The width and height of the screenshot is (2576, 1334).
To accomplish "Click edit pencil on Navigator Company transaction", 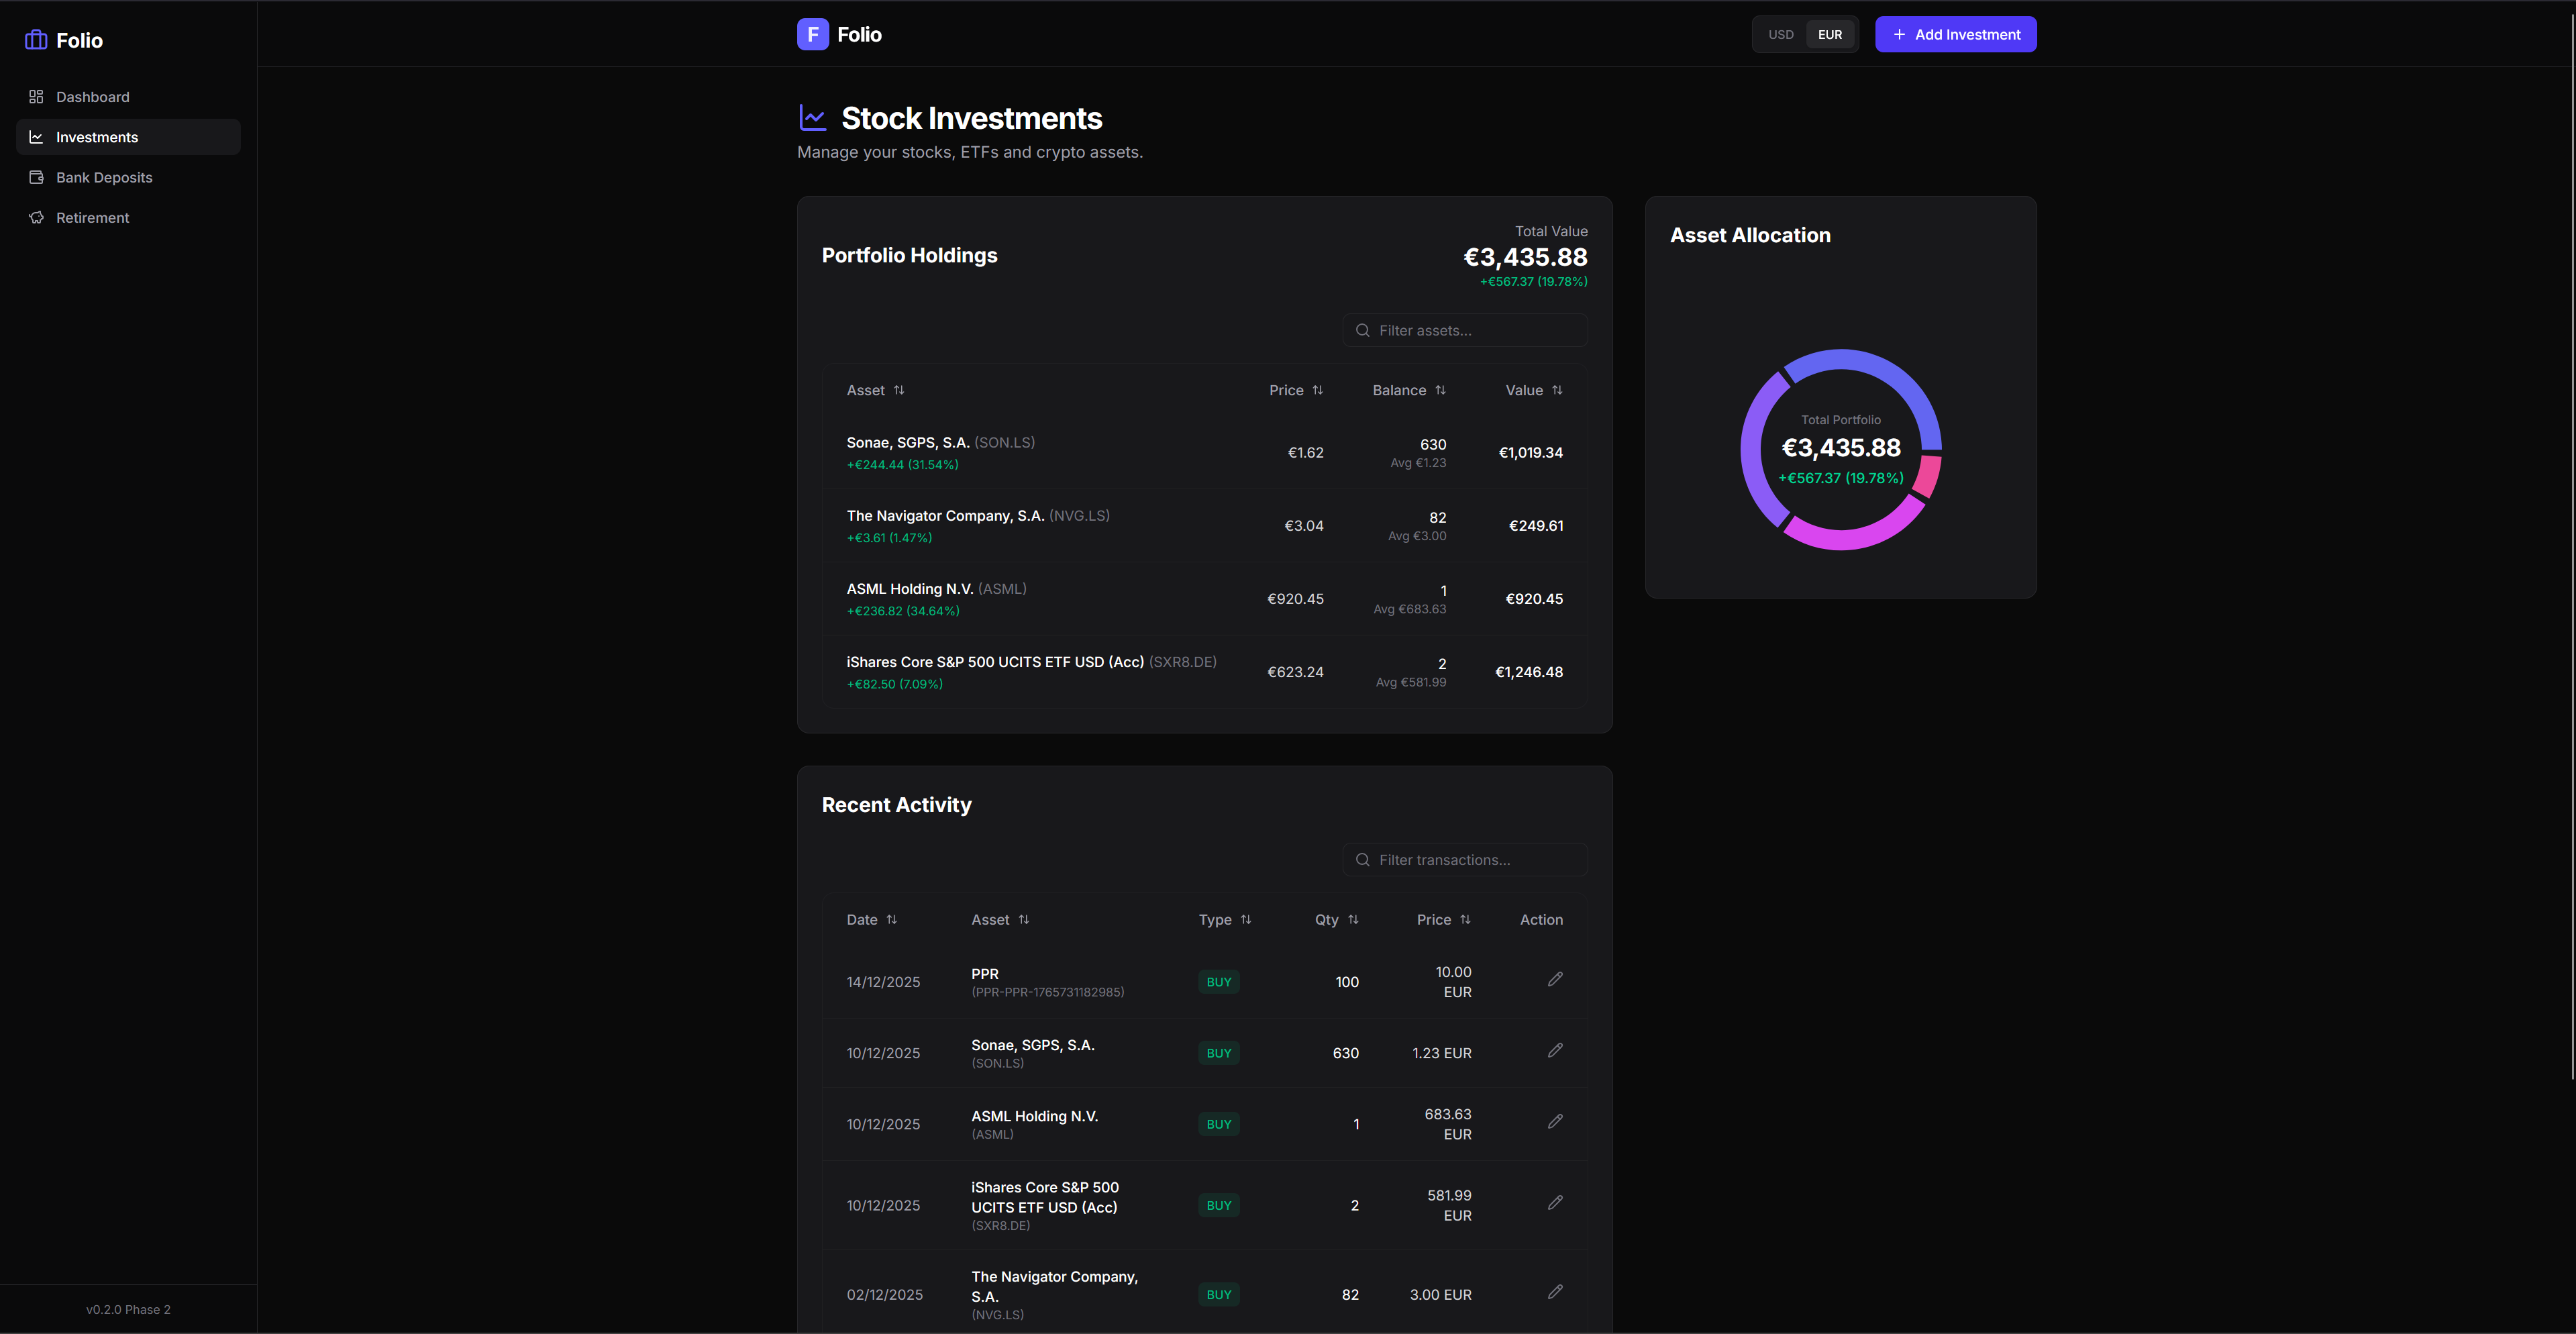I will pos(1555,1292).
